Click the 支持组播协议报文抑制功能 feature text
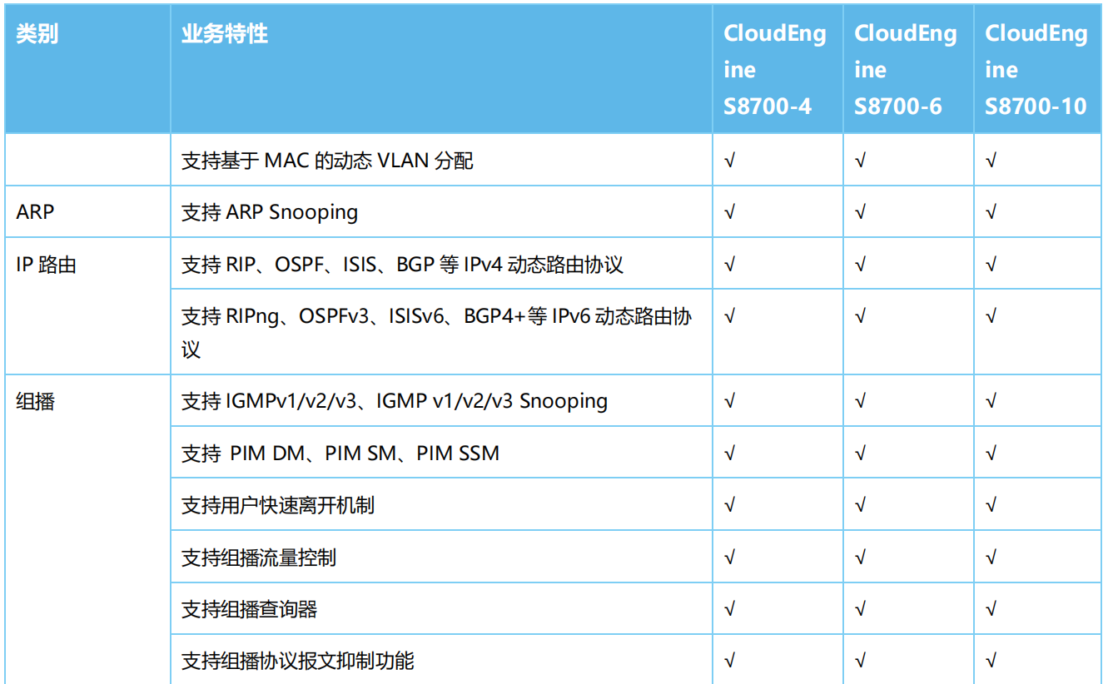 click(x=298, y=662)
